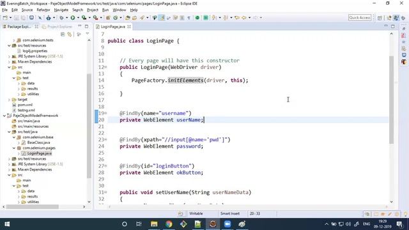Click the Last Edit Location icon
The image size is (409, 230).
(237, 18)
